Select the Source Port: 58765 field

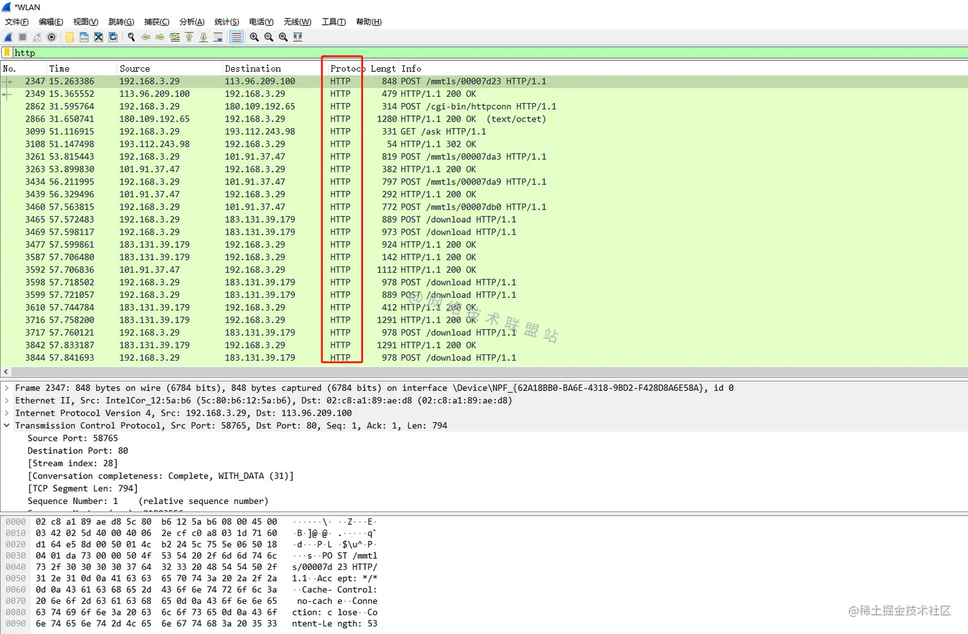point(73,439)
